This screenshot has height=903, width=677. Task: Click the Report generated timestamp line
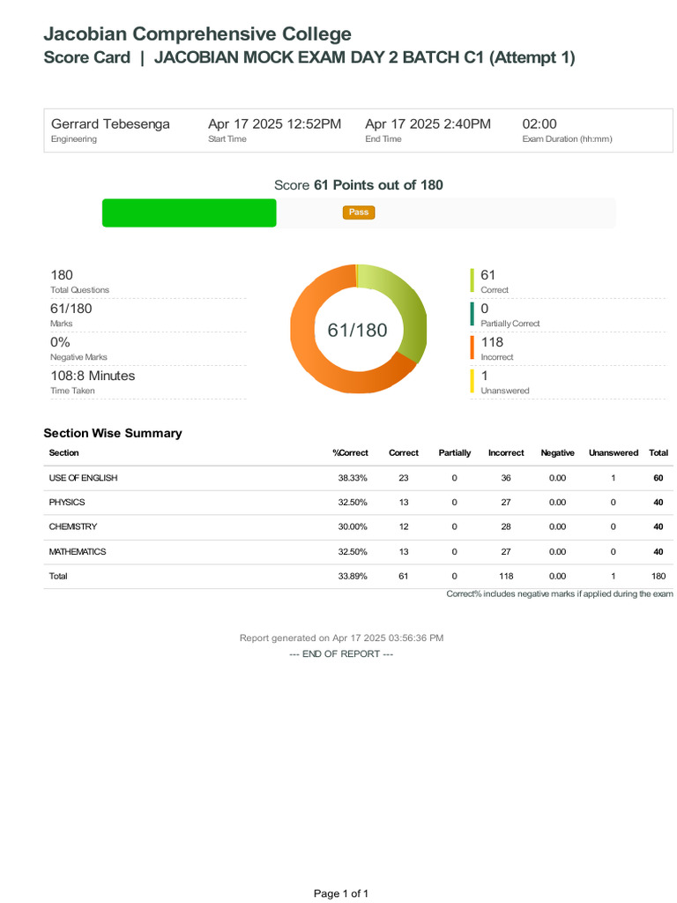coord(341,638)
